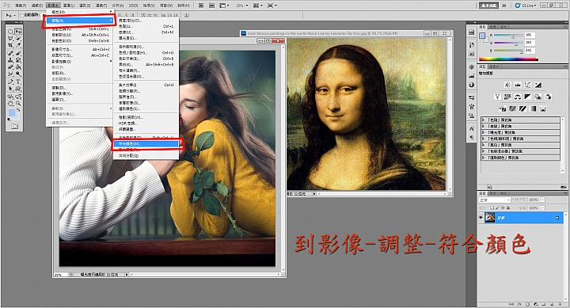The height and width of the screenshot is (308, 570).
Task: Choose Levels (Ctrl+L) in the submenu
Action: [146, 27]
